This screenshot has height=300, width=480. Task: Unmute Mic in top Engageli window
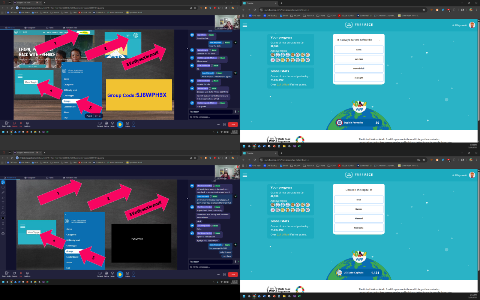pyautogui.click(x=21, y=124)
